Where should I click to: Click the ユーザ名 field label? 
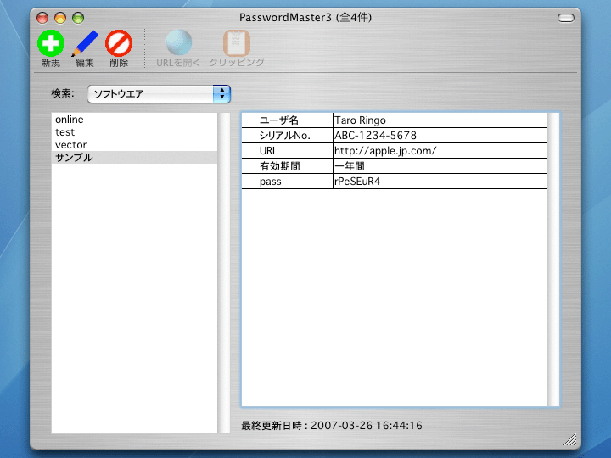click(279, 120)
